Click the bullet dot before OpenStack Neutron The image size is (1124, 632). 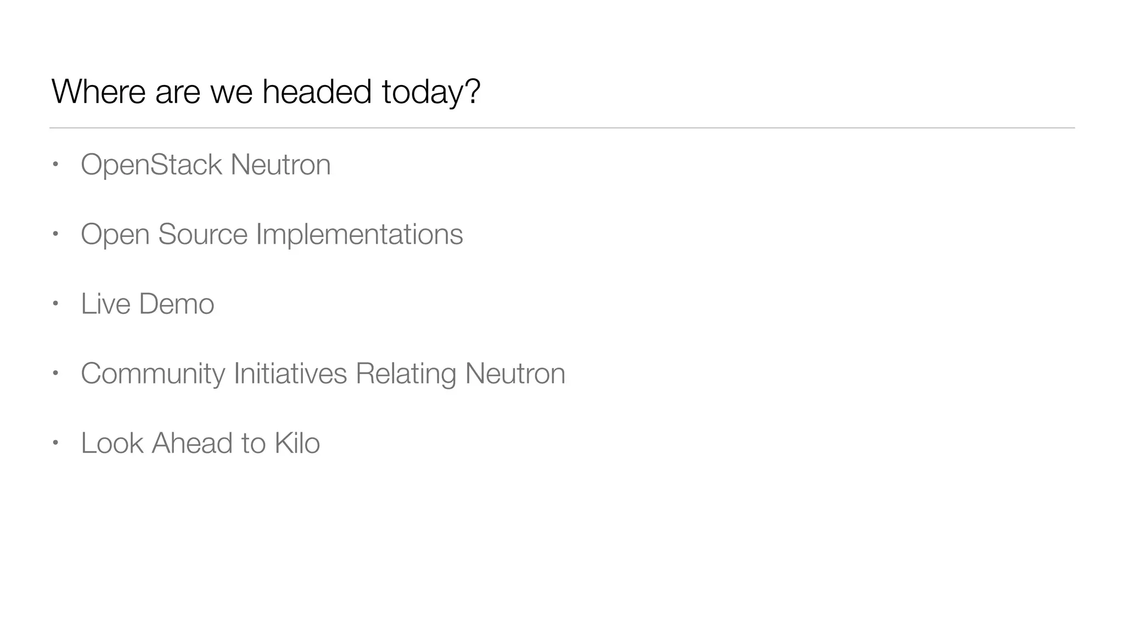click(55, 164)
